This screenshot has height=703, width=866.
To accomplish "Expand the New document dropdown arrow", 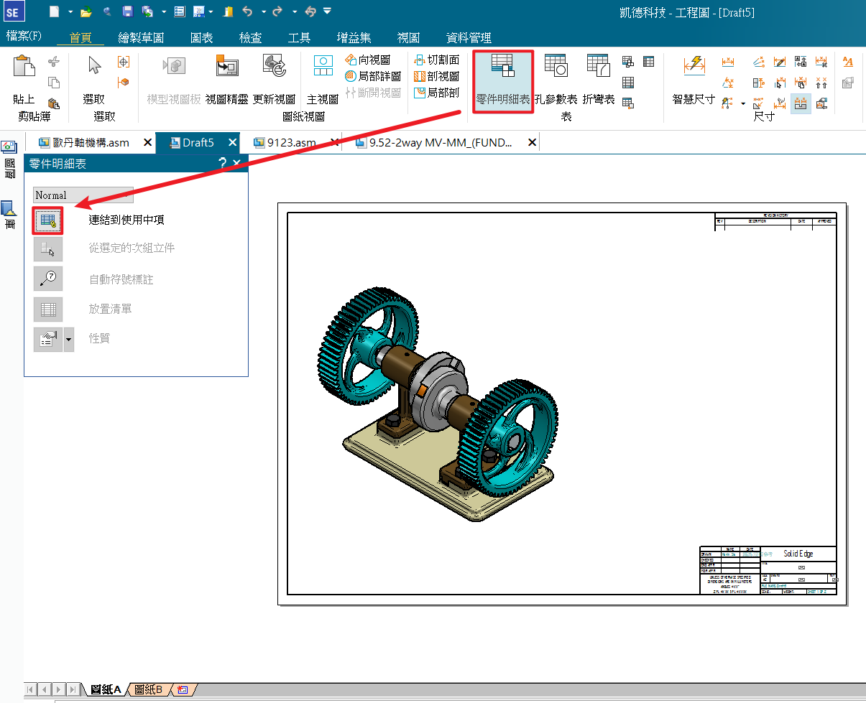I will click(70, 11).
